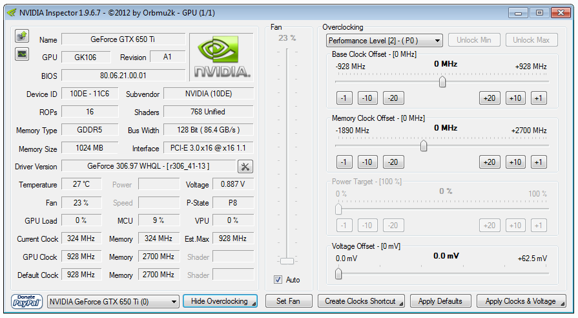Click the Voltage Offset slider thumb
This screenshot has width=578, height=318.
[338, 274]
